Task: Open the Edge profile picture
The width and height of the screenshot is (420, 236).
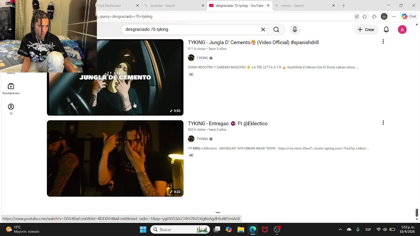Action: click(x=384, y=16)
